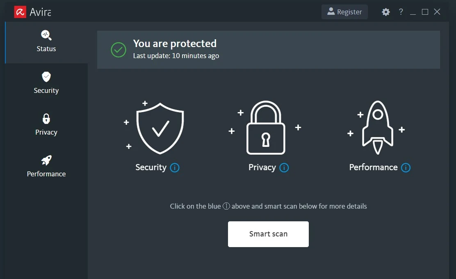The width and height of the screenshot is (456, 279).
Task: Click the Register person icon
Action: coord(331,11)
